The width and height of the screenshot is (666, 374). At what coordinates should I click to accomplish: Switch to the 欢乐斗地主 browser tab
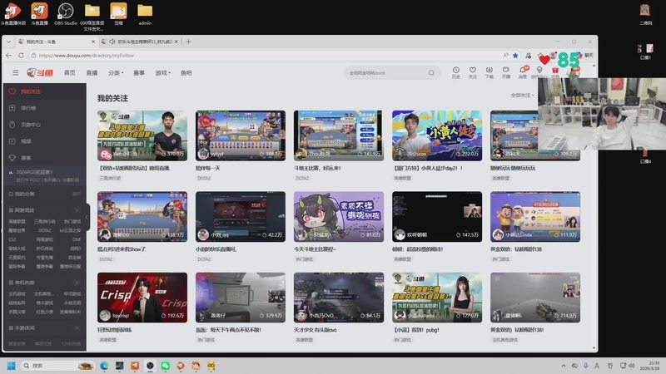pyautogui.click(x=140, y=42)
